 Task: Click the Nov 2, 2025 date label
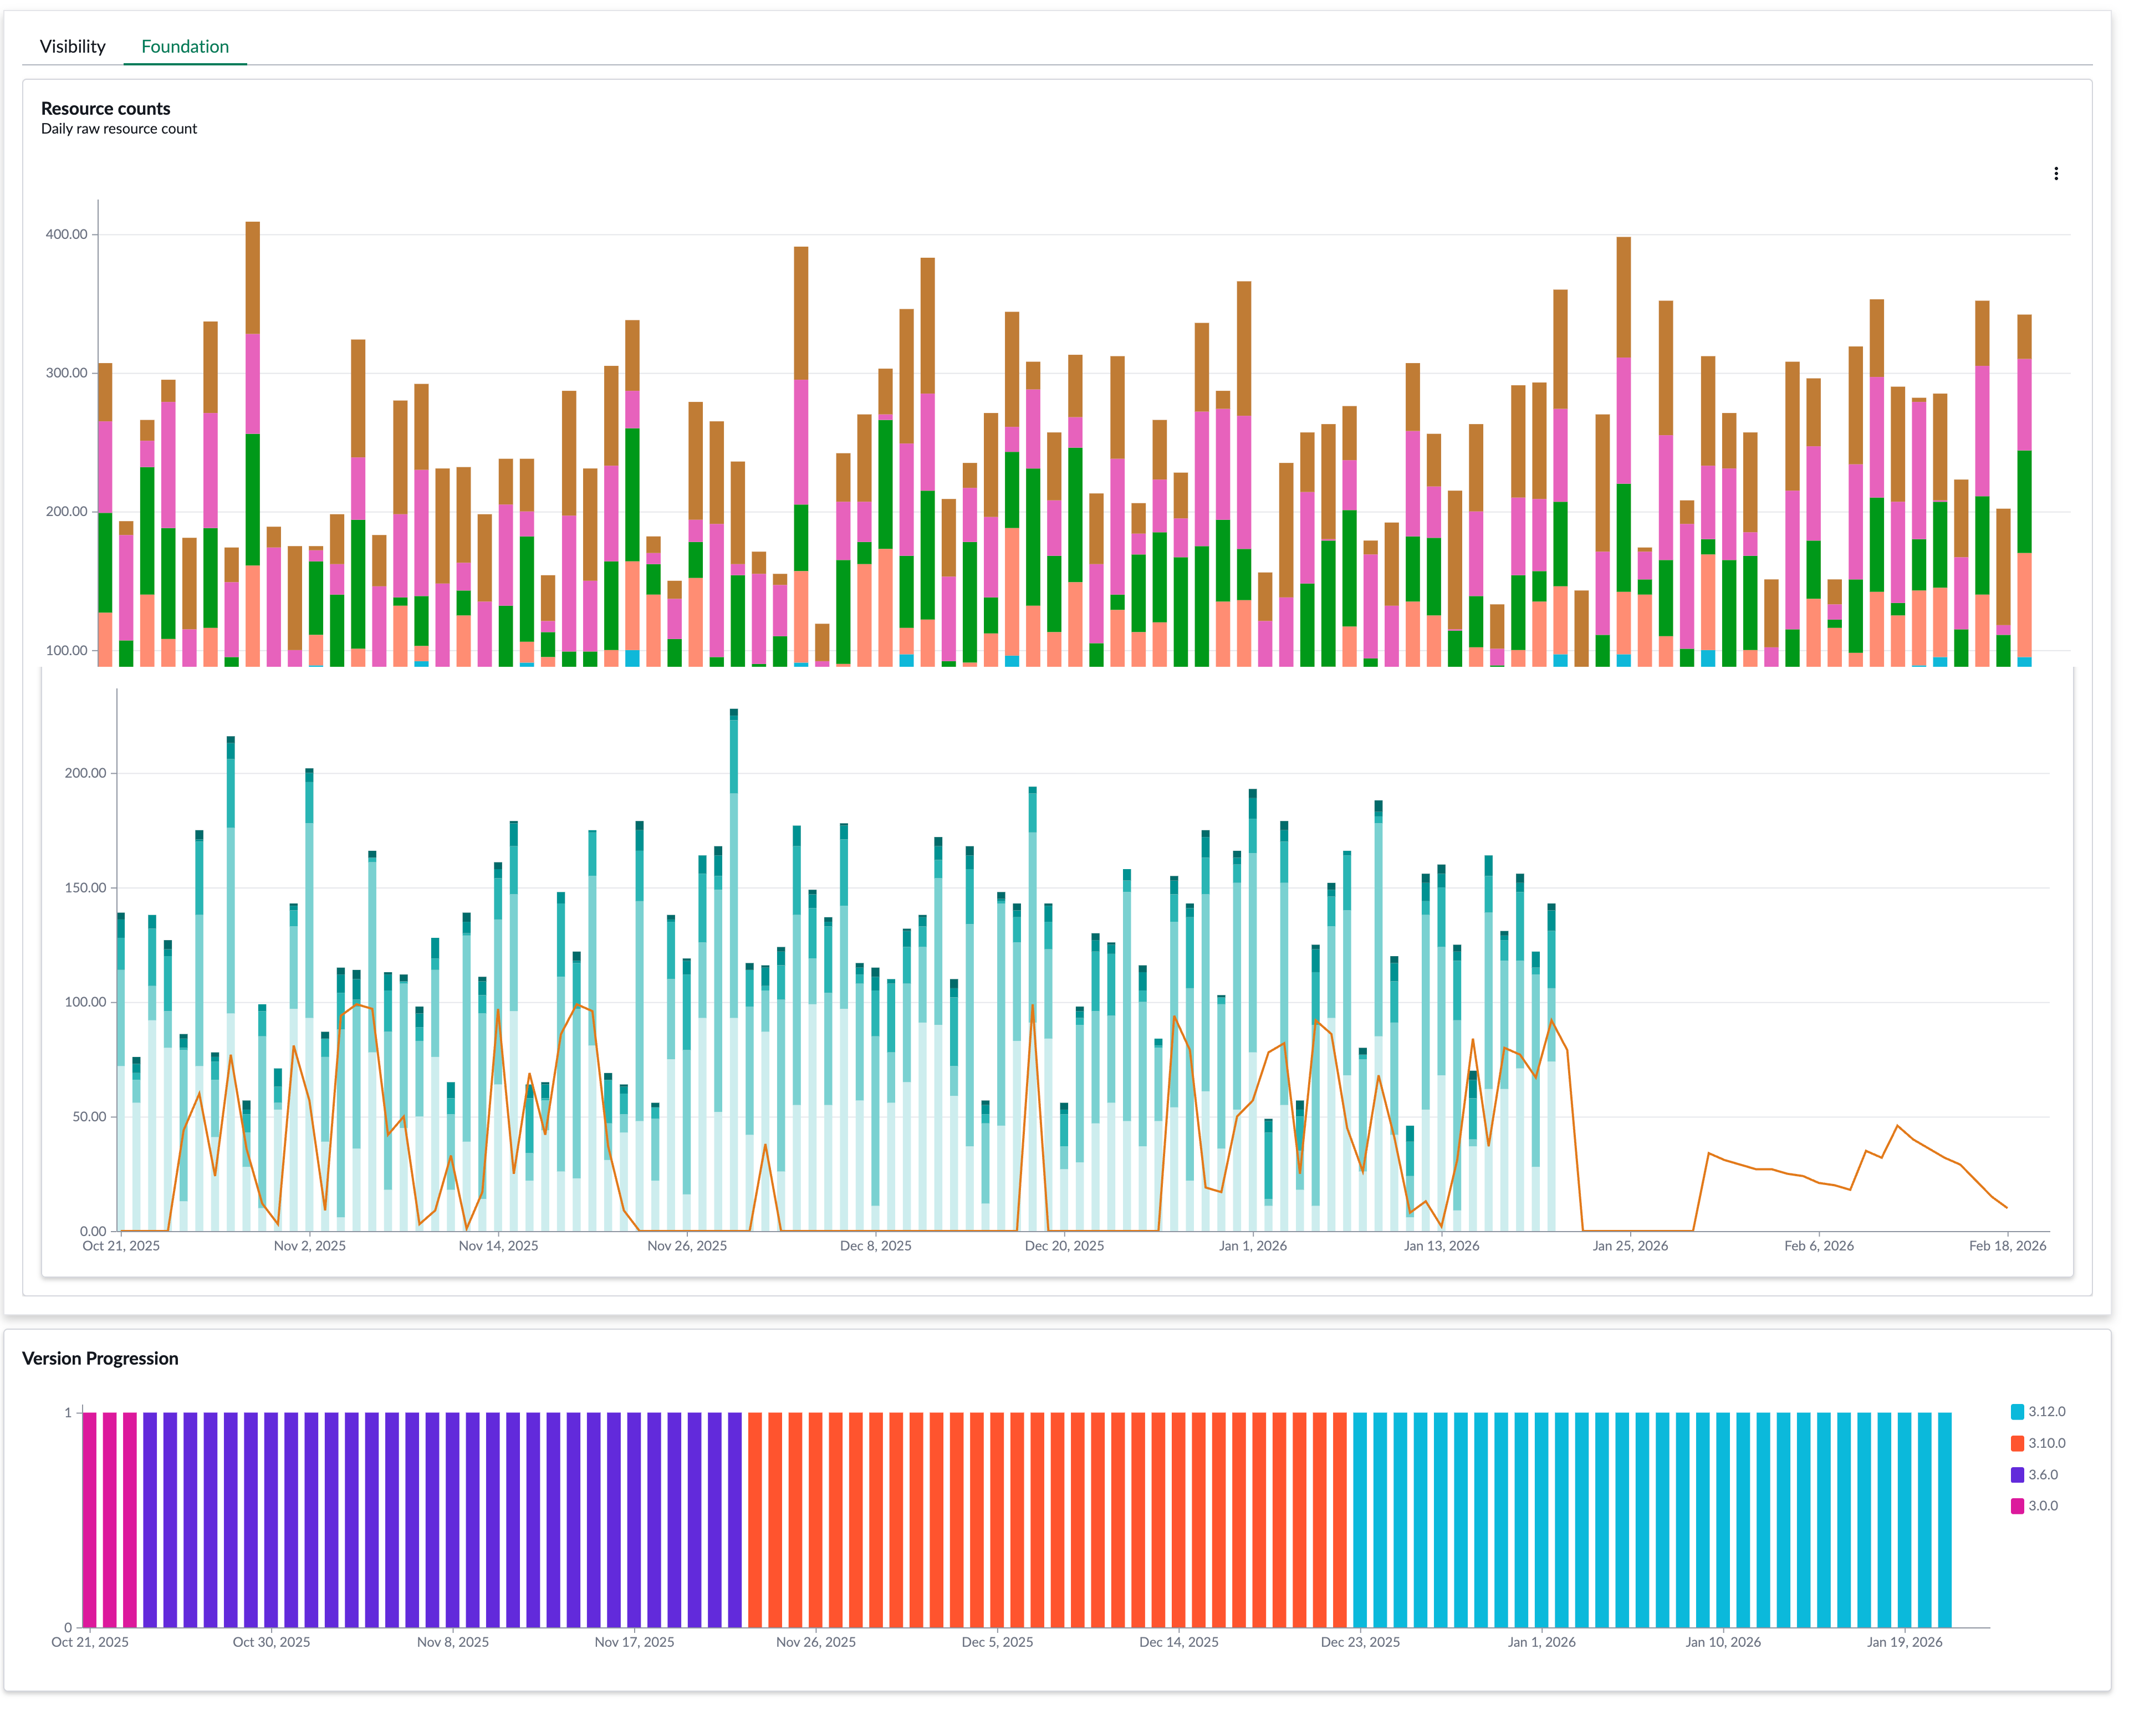coord(310,1246)
